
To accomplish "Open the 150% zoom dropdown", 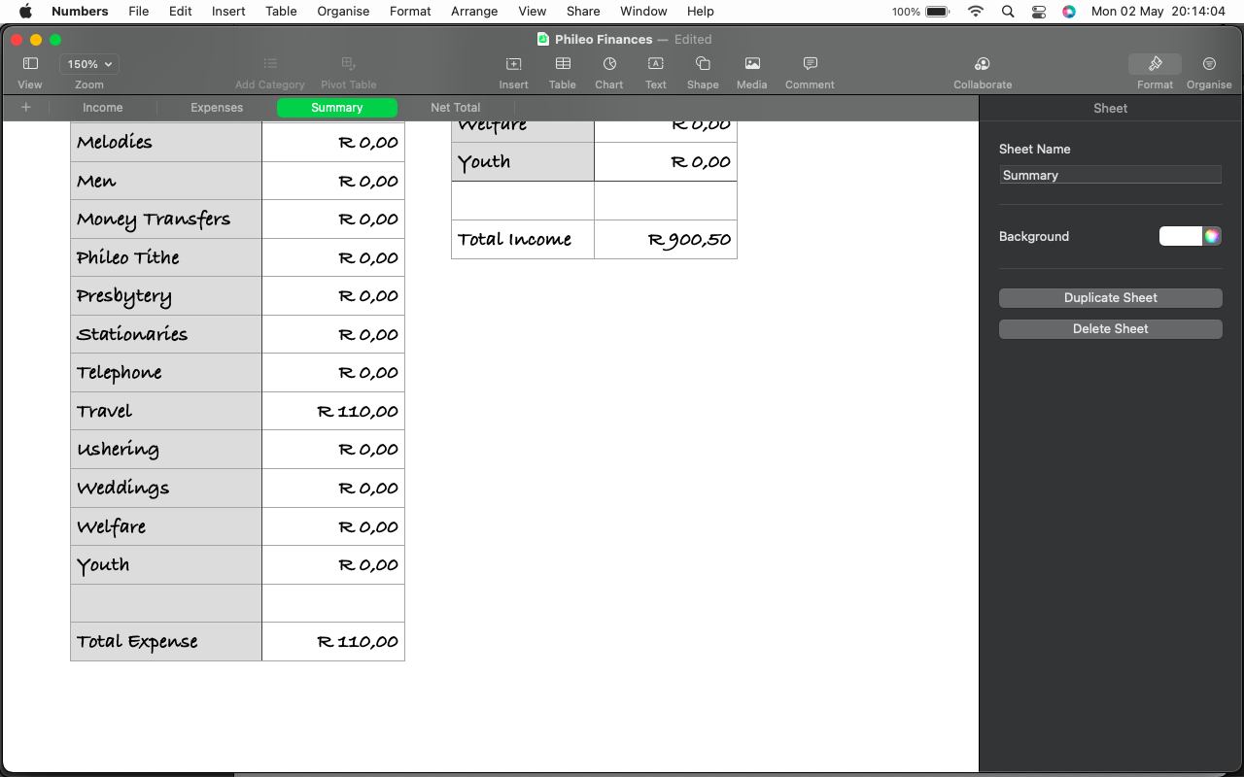I will [89, 64].
